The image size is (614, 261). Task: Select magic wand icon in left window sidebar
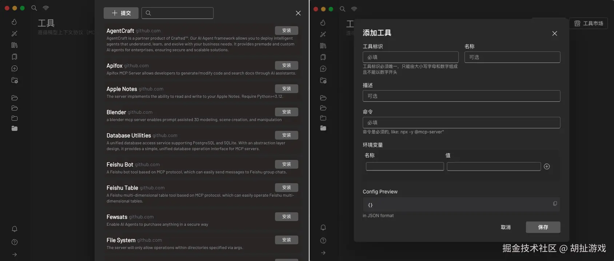(x=14, y=33)
